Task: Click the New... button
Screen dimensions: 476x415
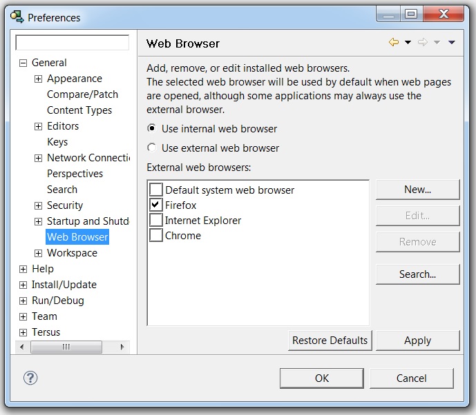Action: click(418, 190)
